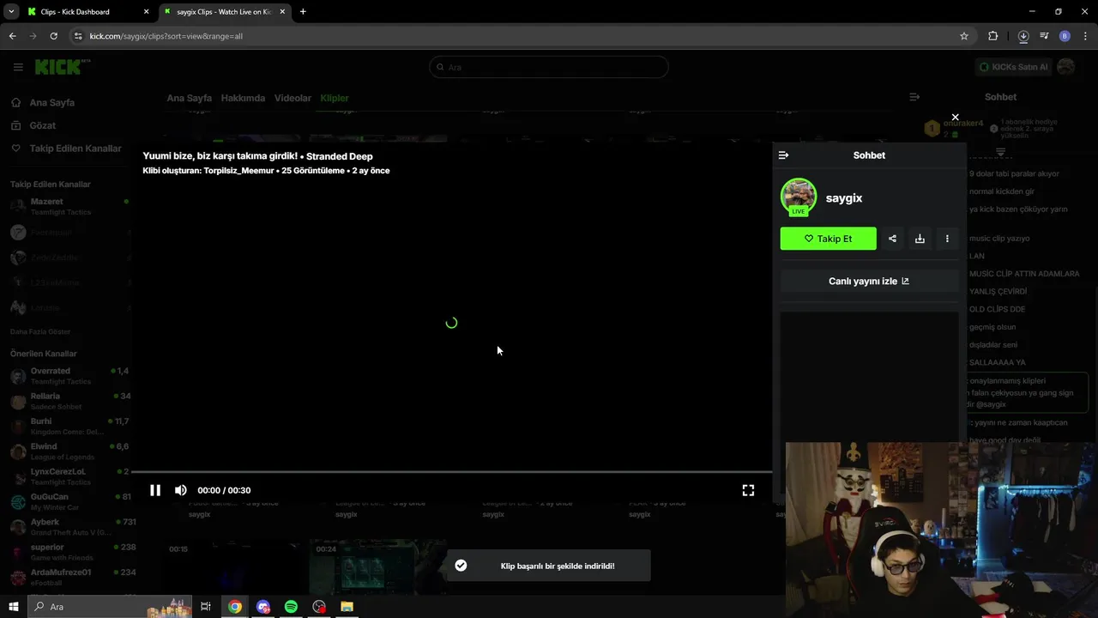This screenshot has height=618, width=1098.
Task: Open the three-dot clip options menu
Action: pos(947,239)
